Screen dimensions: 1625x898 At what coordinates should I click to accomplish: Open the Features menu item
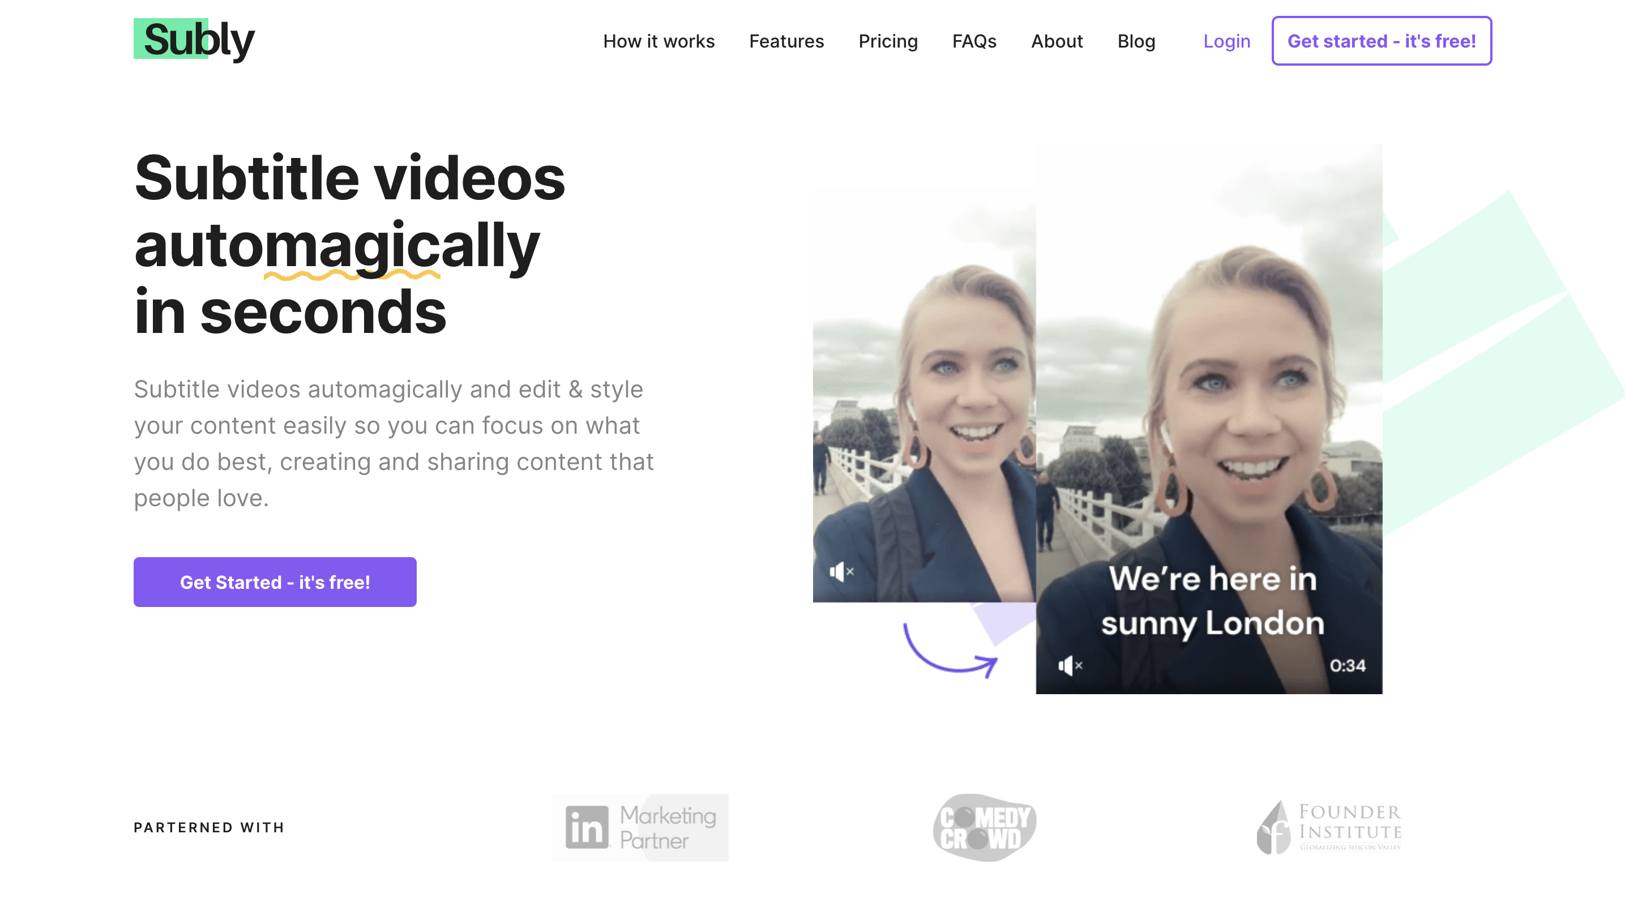click(x=786, y=41)
